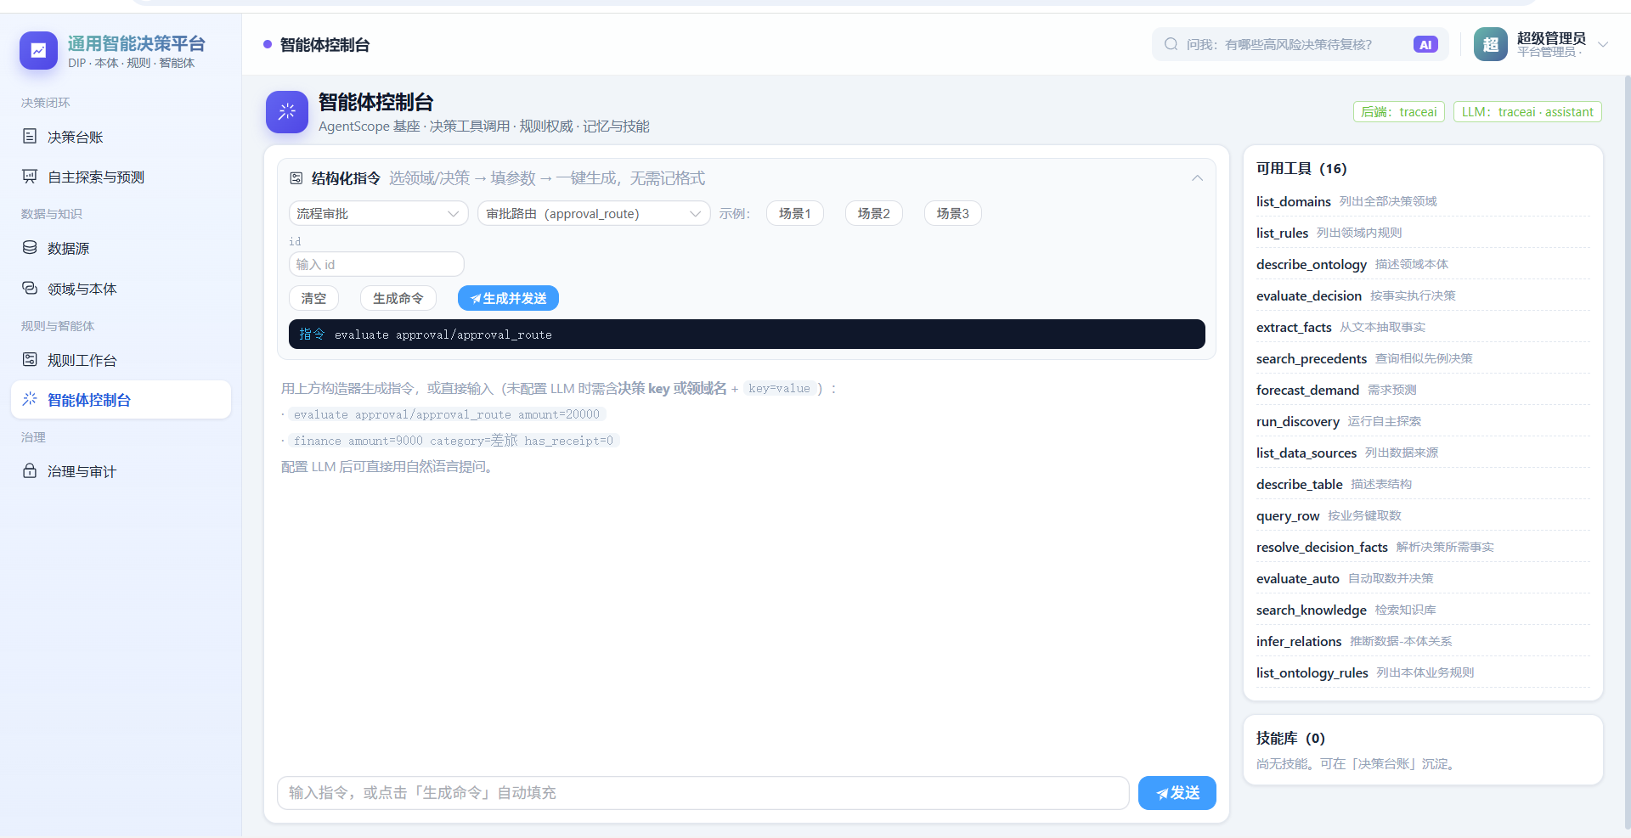Click the forecast_demand tool entry
The width and height of the screenshot is (1631, 838).
pos(1423,390)
